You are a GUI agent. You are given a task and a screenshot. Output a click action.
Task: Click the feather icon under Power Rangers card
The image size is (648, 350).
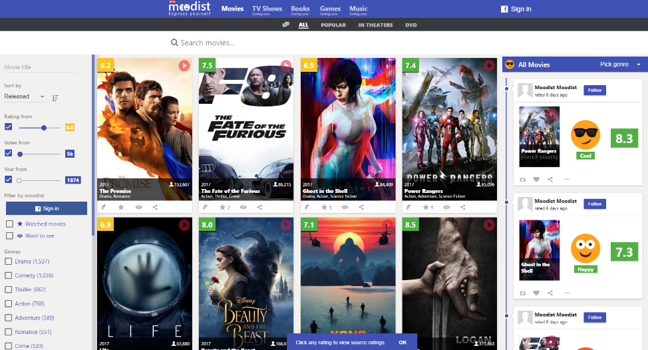point(408,207)
